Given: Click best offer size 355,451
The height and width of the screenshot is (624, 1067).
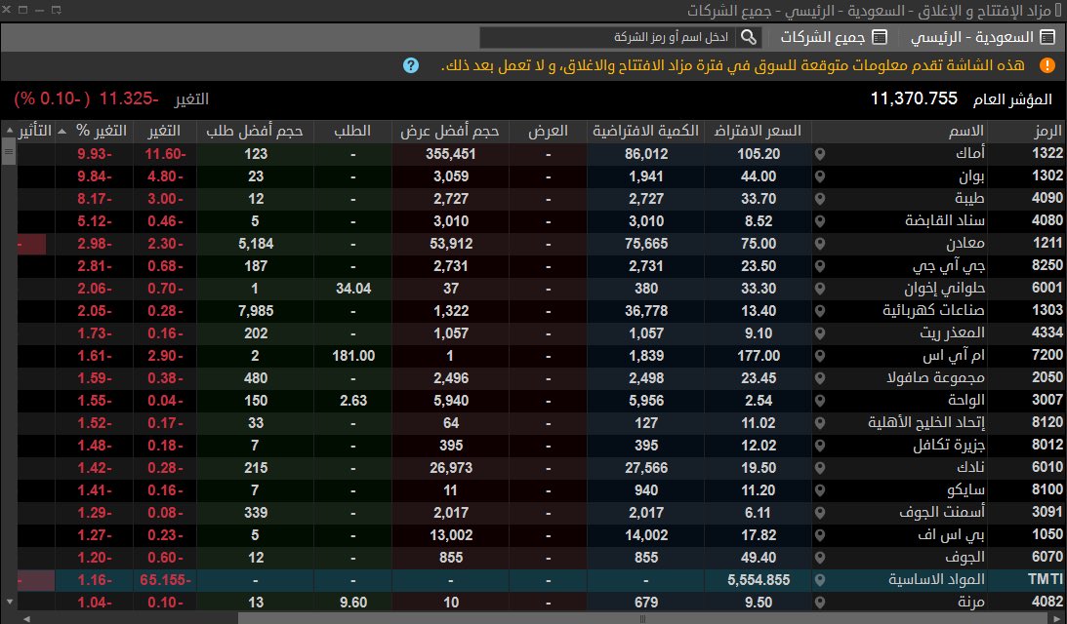Looking at the screenshot, I should coord(450,154).
